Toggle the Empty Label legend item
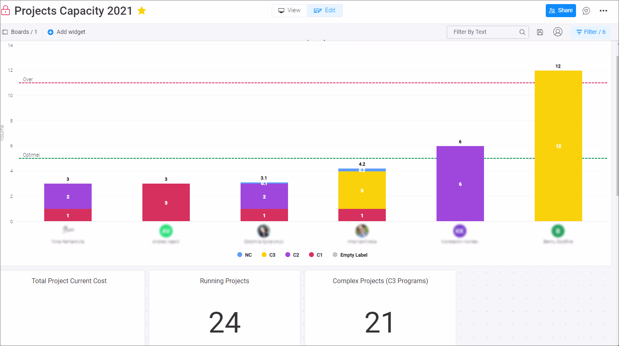 click(350, 255)
